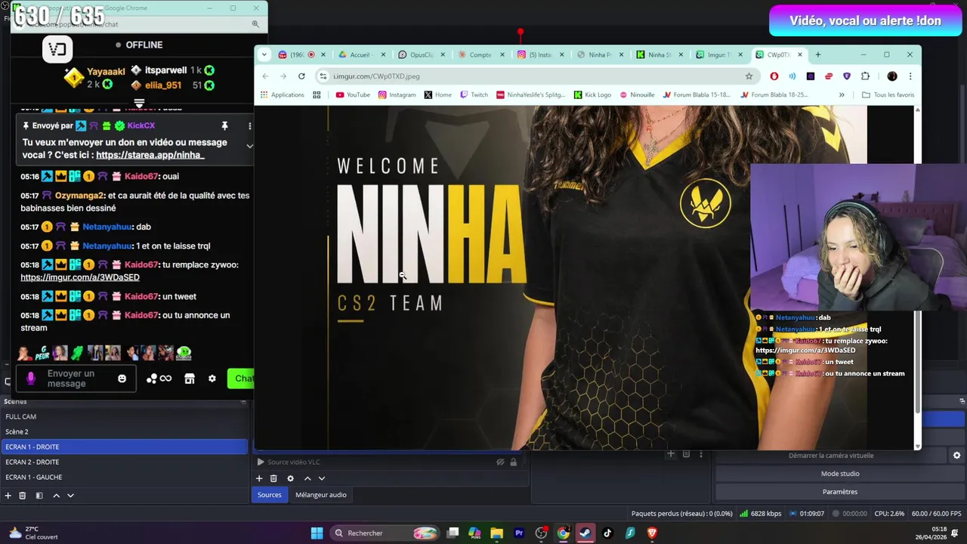
Task: Unpin the pinned message pin icon
Action: pyautogui.click(x=224, y=125)
